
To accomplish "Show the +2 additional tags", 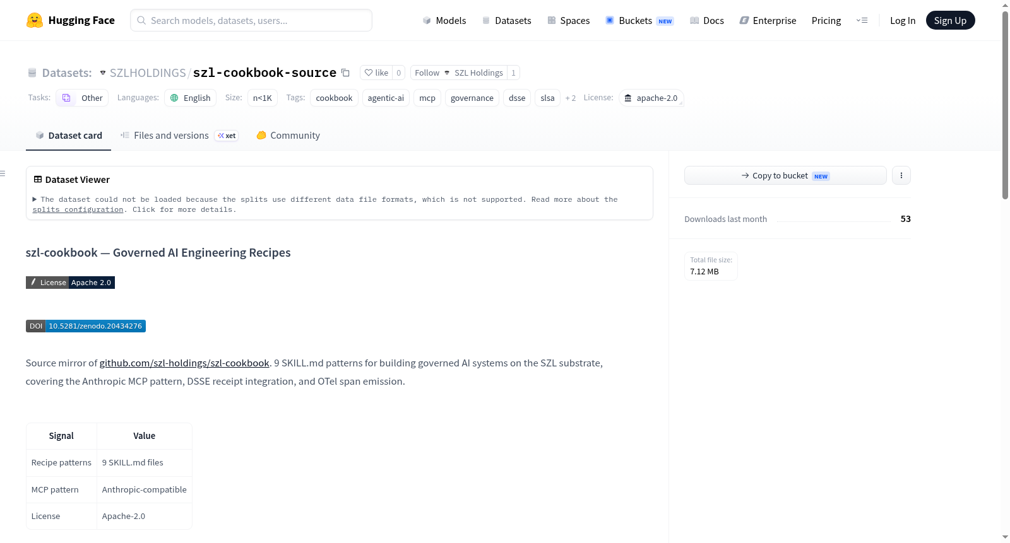I will pyautogui.click(x=571, y=98).
